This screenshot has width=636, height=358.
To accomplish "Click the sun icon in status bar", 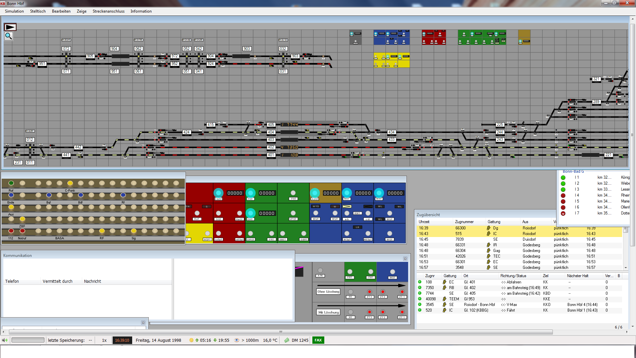I will (191, 340).
